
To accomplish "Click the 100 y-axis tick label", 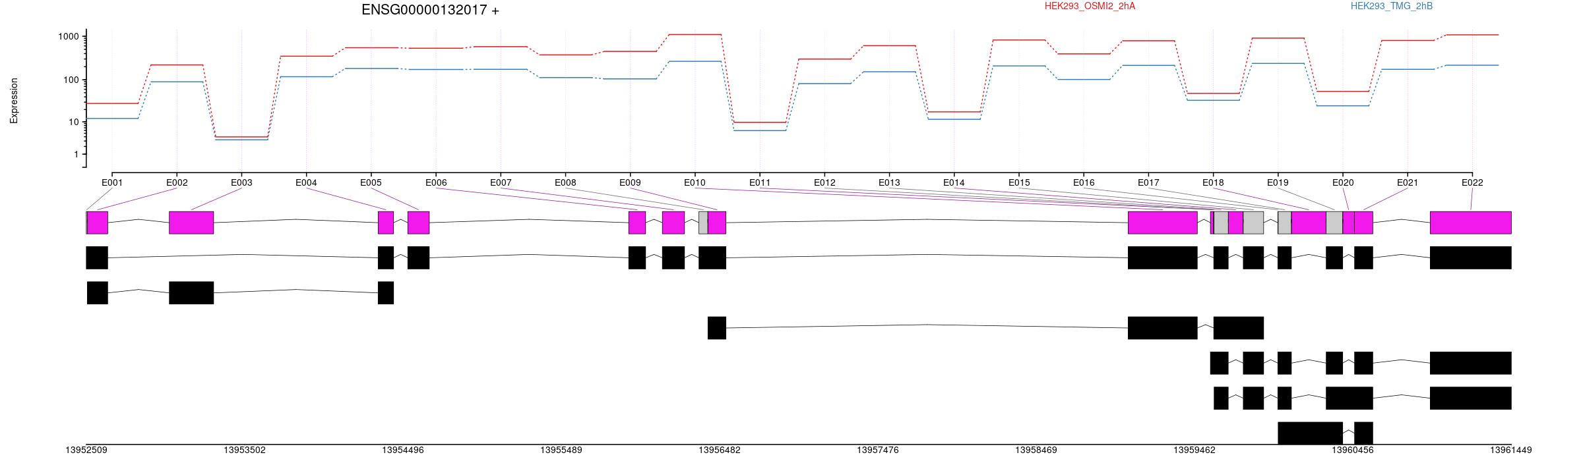I will click(x=71, y=80).
